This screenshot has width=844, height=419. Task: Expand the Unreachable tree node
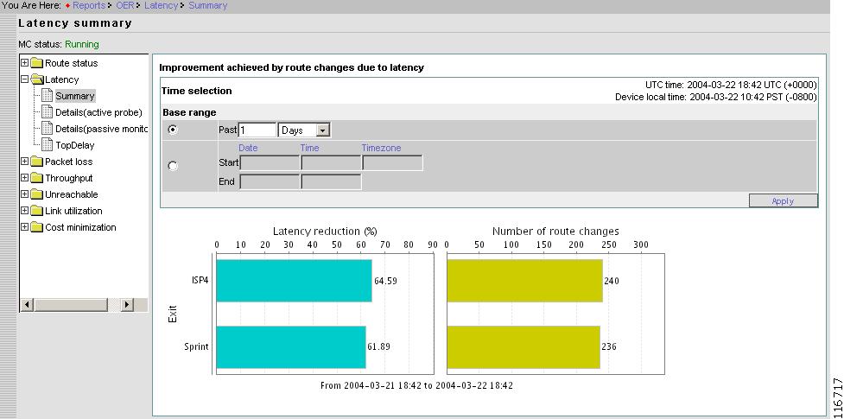click(25, 194)
